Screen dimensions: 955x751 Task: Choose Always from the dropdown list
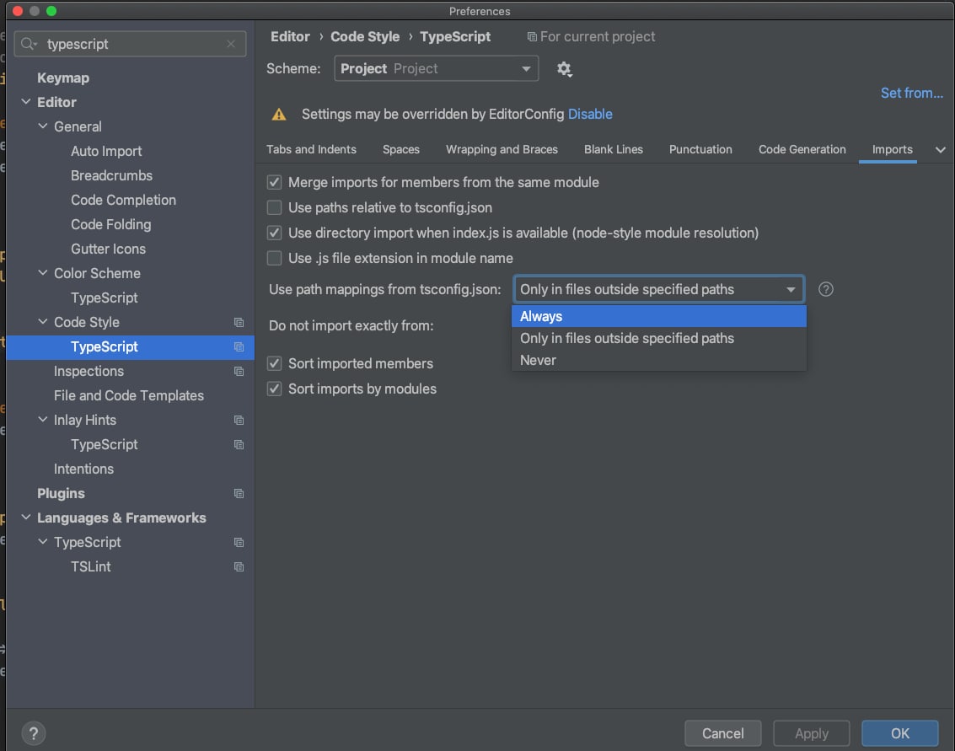point(659,316)
